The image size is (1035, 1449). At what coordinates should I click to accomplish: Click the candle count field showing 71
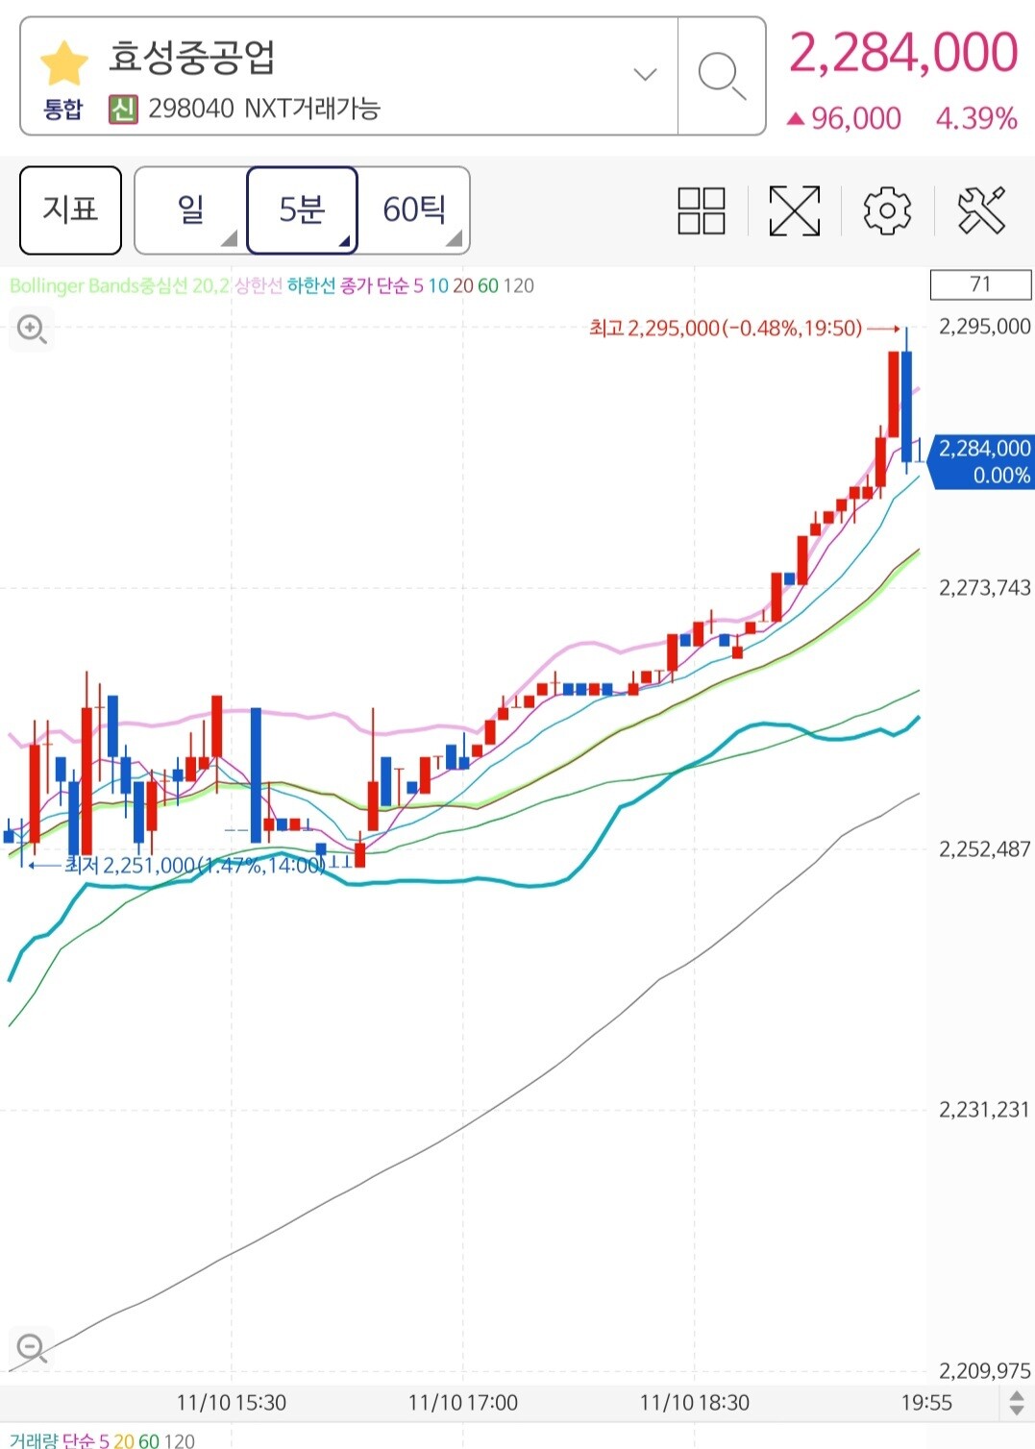pos(979,284)
